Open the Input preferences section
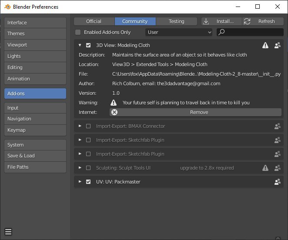 (x=35, y=108)
